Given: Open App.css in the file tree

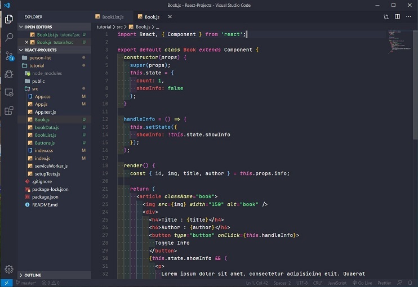Looking at the screenshot, I should [x=42, y=96].
